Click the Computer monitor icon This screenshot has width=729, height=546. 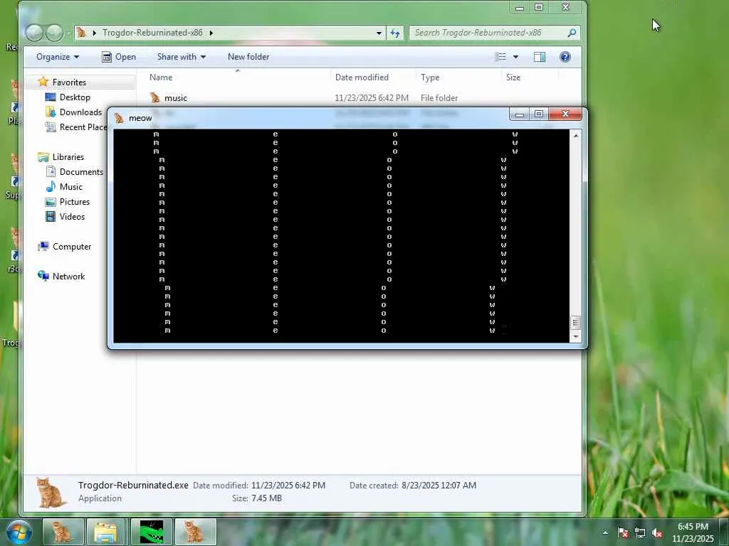click(x=43, y=246)
